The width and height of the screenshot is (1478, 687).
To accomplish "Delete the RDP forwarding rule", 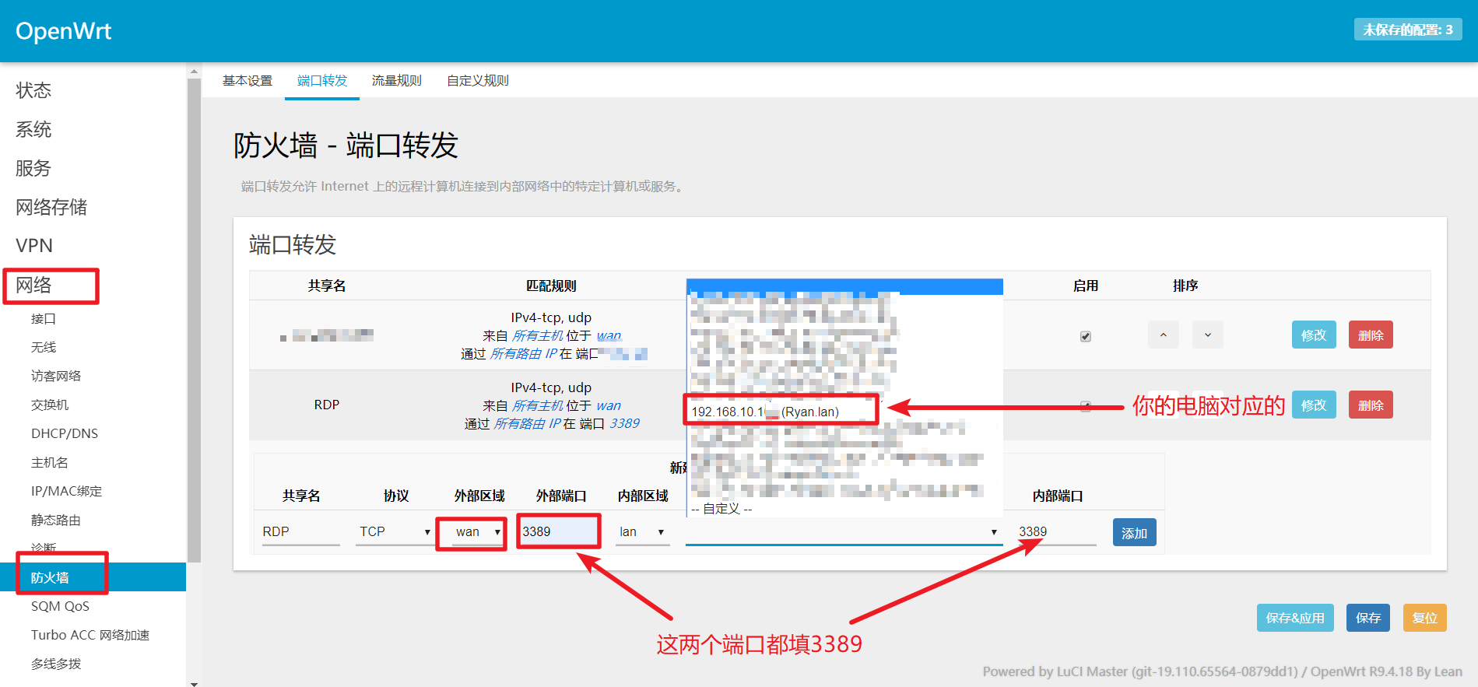I will coord(1370,405).
